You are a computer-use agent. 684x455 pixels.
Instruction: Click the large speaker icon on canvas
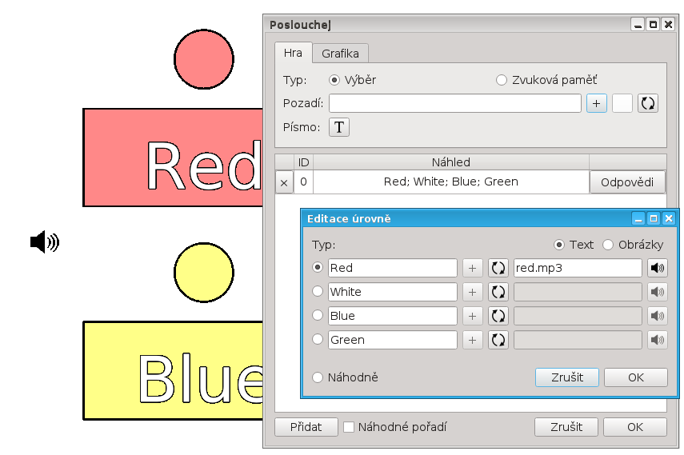pos(45,242)
